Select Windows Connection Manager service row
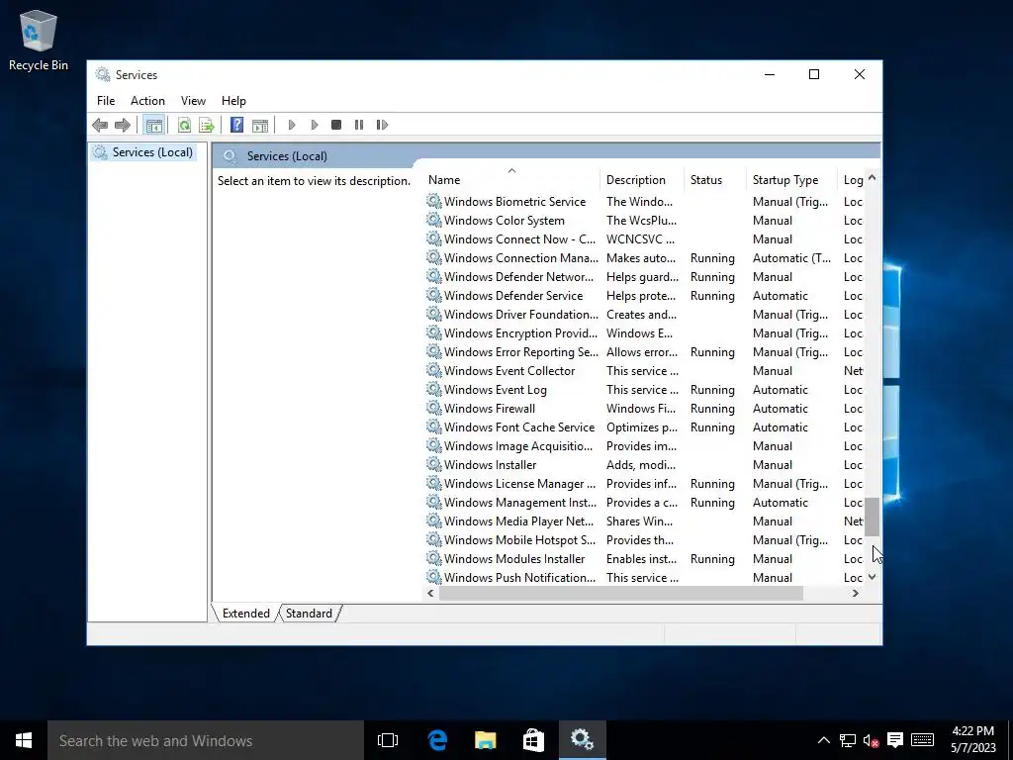This screenshot has width=1013, height=760. click(645, 258)
